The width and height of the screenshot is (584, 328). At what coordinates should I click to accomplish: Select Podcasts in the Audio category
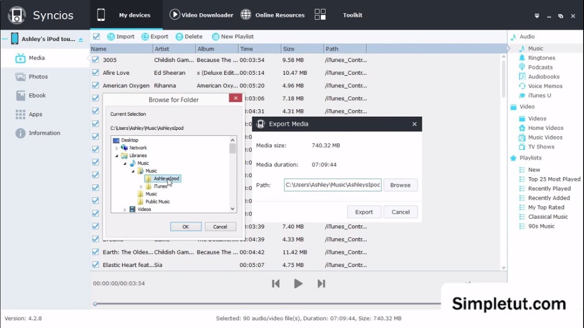[540, 67]
